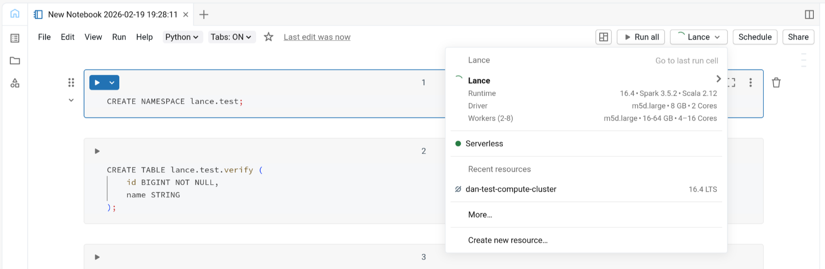Select Serverless compute option
This screenshot has height=269, width=825.
click(x=484, y=143)
